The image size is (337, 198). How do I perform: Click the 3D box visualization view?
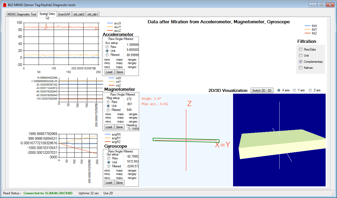pyautogui.click(x=279, y=140)
